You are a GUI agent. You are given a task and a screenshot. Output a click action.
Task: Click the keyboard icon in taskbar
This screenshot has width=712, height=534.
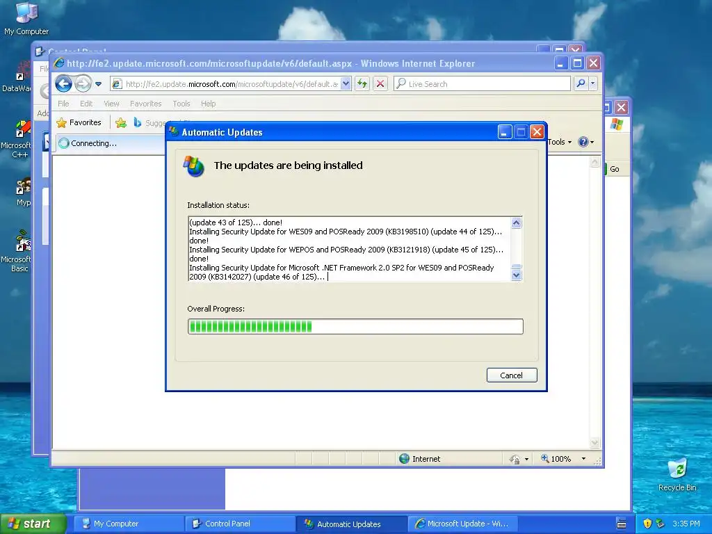pyautogui.click(x=621, y=524)
